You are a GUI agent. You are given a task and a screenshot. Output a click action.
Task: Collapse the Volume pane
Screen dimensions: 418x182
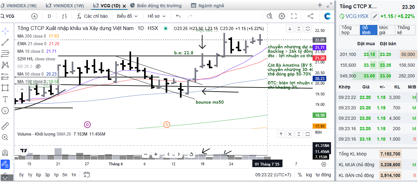299,134
